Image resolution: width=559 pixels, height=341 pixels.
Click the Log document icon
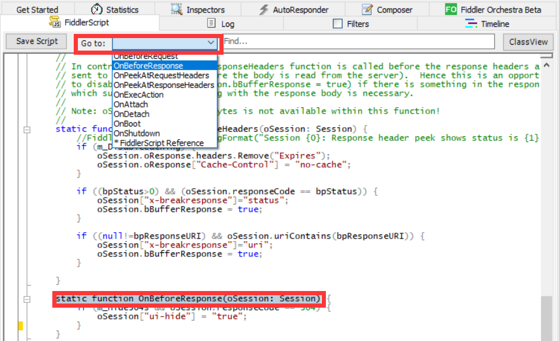tap(211, 23)
